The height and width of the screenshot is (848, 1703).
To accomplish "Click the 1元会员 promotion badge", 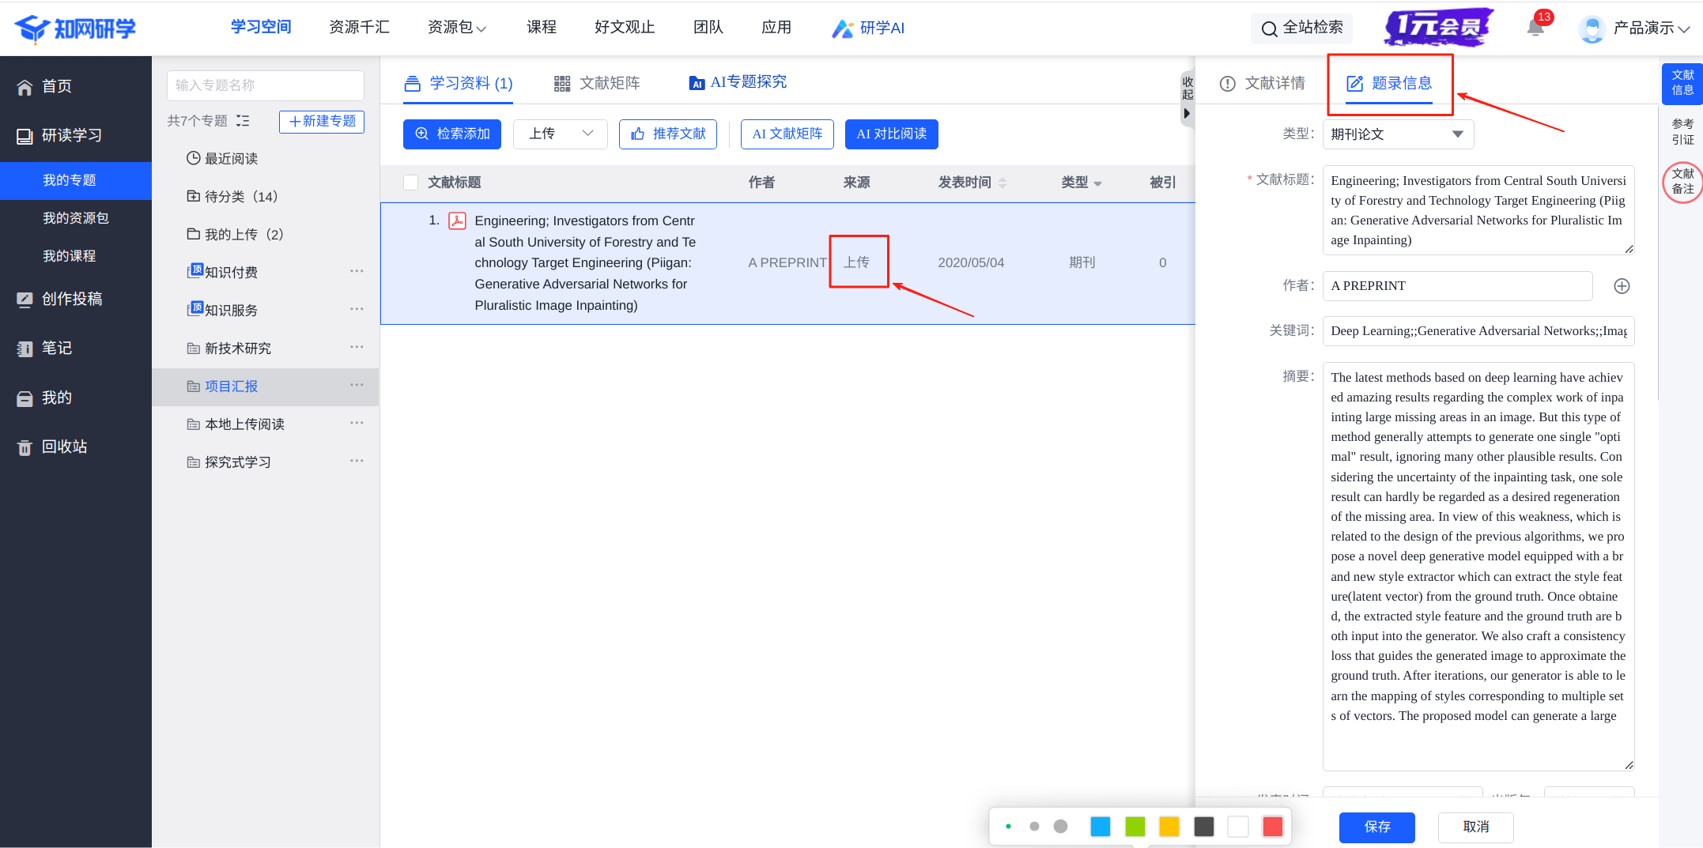I will 1438,28.
